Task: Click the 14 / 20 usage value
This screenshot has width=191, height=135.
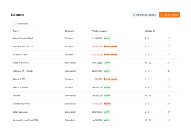Action: click(148, 63)
